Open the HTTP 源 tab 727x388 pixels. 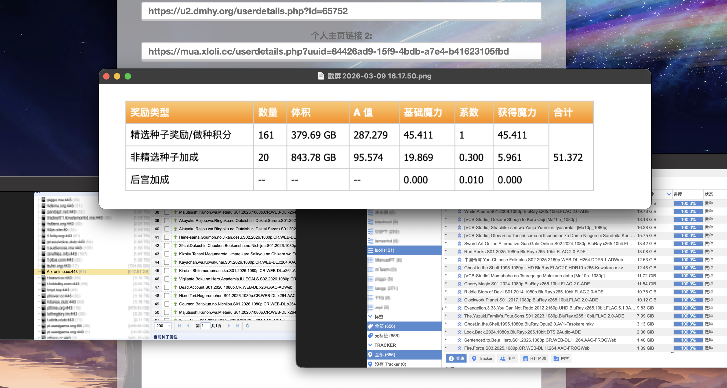coord(534,358)
